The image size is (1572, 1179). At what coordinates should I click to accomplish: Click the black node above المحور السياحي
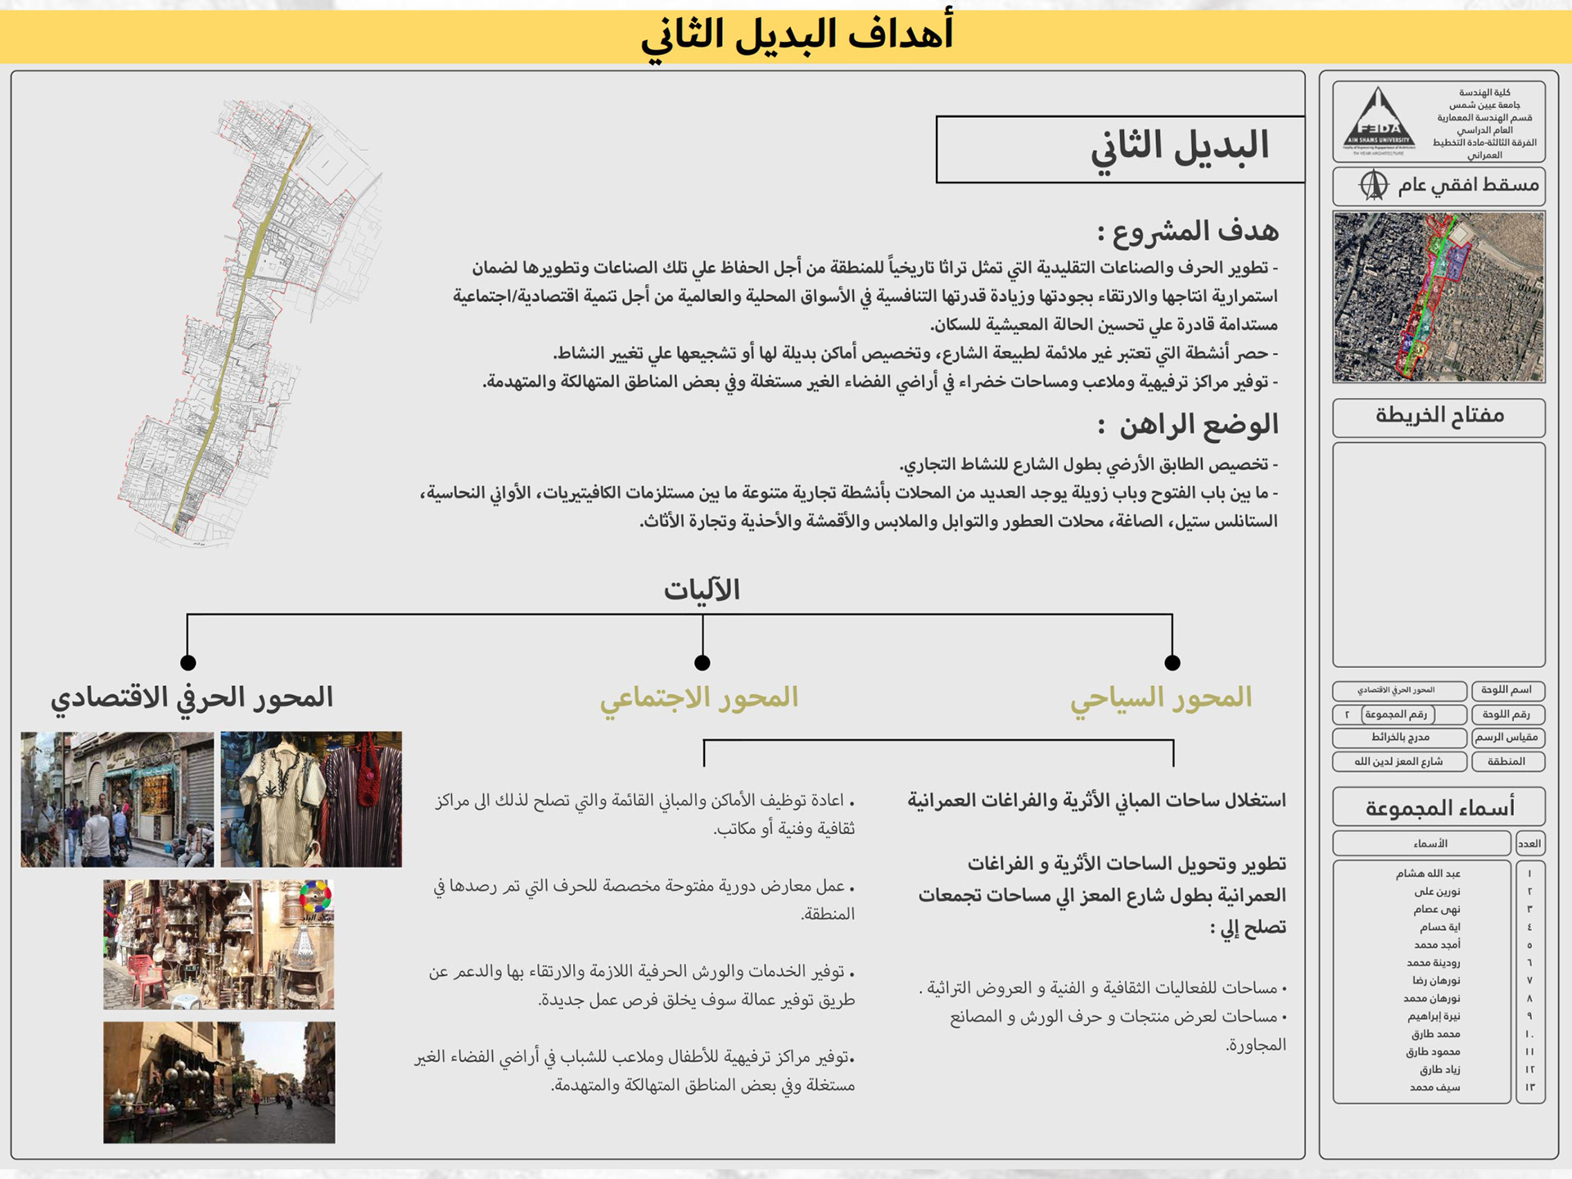(1172, 662)
